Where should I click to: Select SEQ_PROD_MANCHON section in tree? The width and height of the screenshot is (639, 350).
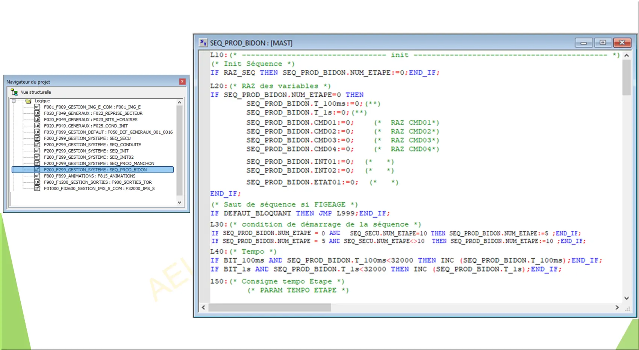[x=99, y=164]
